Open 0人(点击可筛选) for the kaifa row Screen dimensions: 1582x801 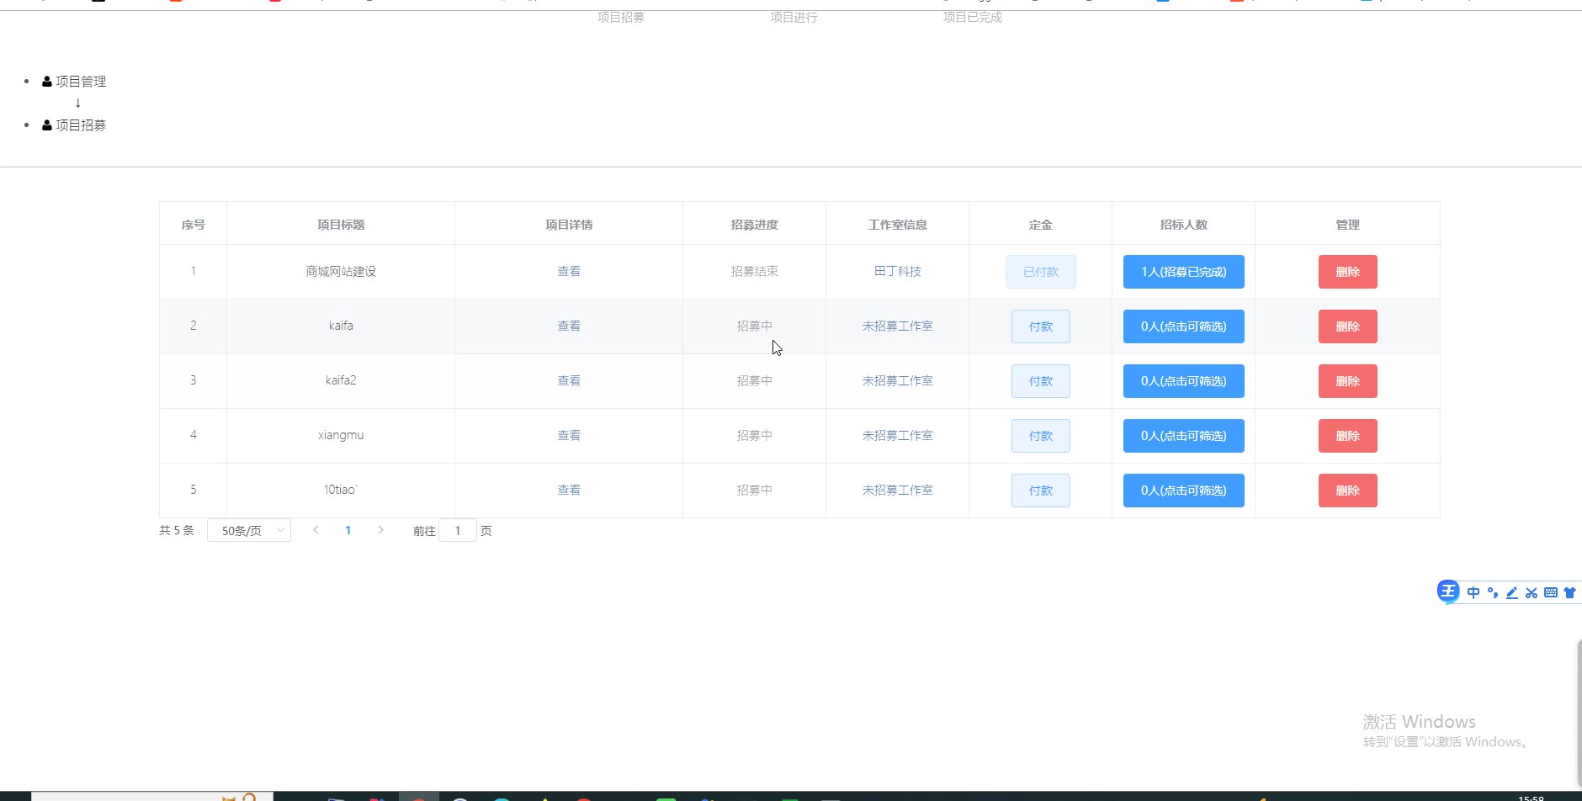pos(1184,326)
